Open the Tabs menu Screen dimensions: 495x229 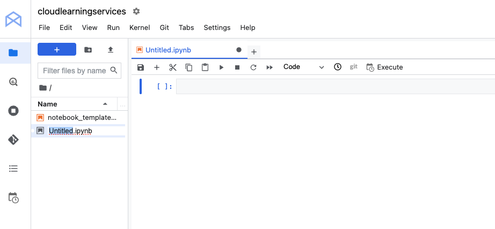pyautogui.click(x=186, y=28)
